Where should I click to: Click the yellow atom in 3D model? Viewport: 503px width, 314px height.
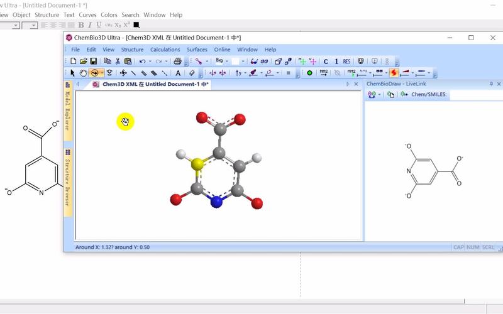(197, 164)
